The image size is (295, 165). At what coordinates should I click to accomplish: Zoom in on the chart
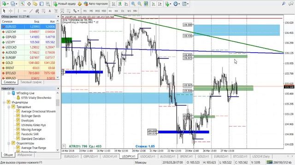pos(133,4)
